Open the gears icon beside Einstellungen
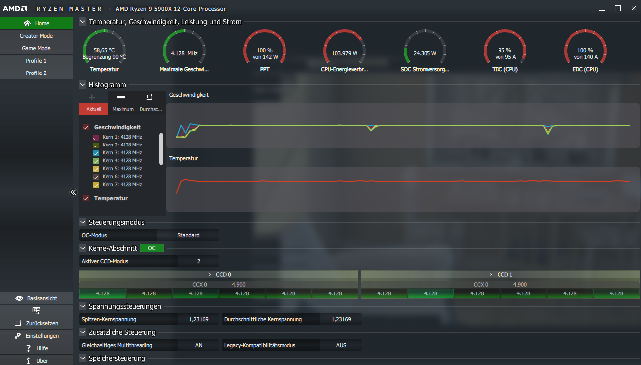This screenshot has height=365, width=641. pos(18,336)
